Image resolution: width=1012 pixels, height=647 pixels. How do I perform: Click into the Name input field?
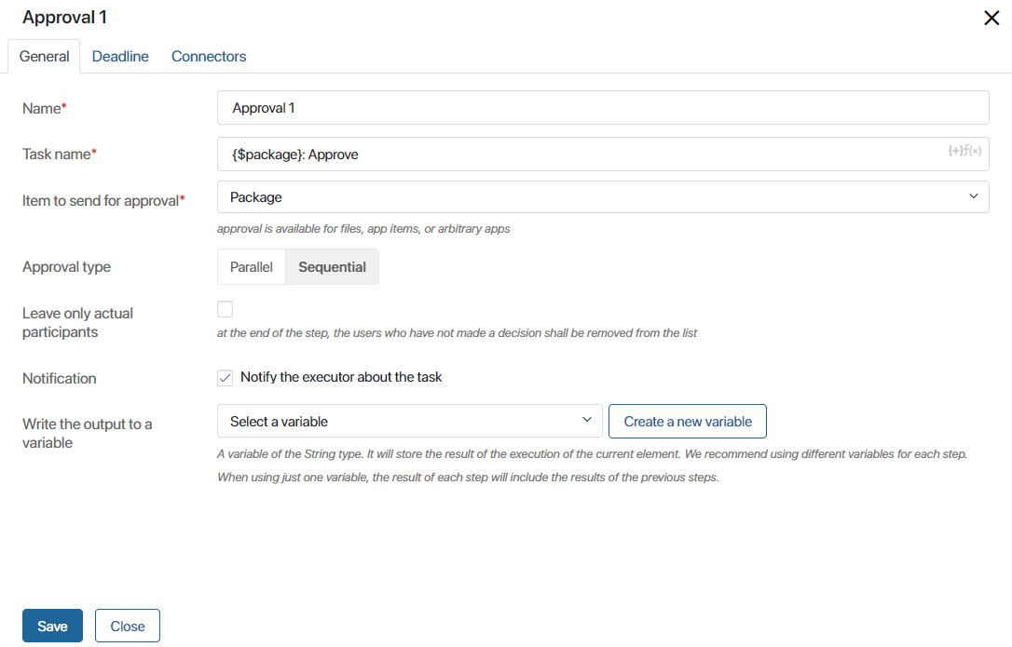pos(603,108)
